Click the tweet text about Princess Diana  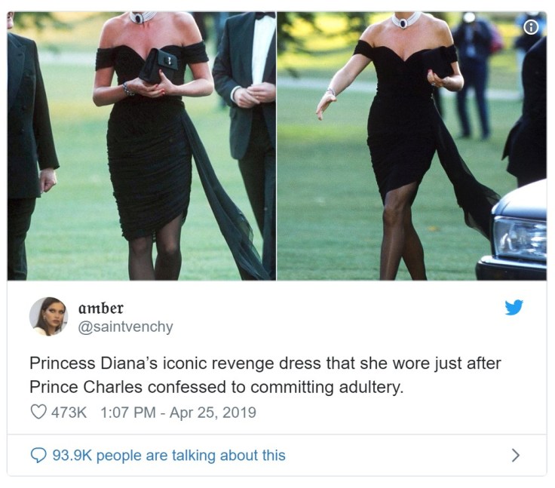[x=265, y=375]
